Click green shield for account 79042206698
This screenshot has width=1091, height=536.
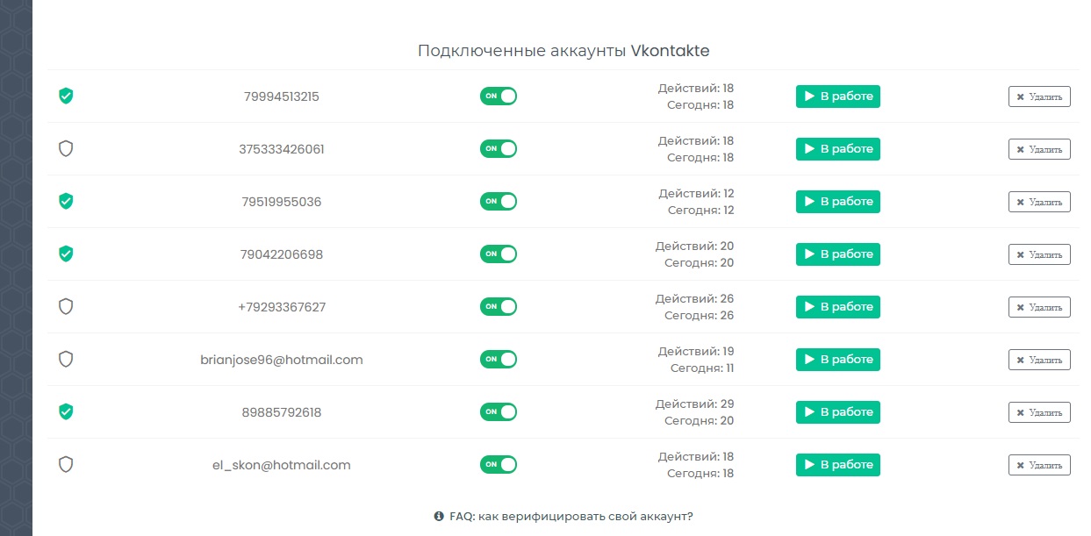[65, 254]
